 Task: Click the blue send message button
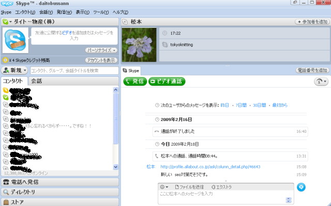[x=301, y=187]
